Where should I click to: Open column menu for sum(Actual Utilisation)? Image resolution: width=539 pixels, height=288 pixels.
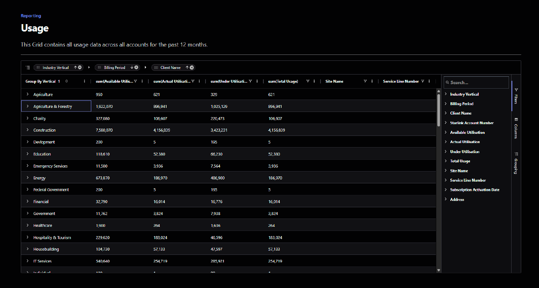click(x=200, y=82)
